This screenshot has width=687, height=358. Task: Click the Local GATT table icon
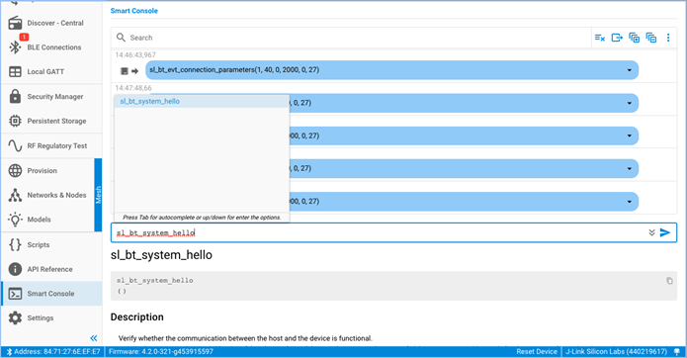pyautogui.click(x=15, y=71)
